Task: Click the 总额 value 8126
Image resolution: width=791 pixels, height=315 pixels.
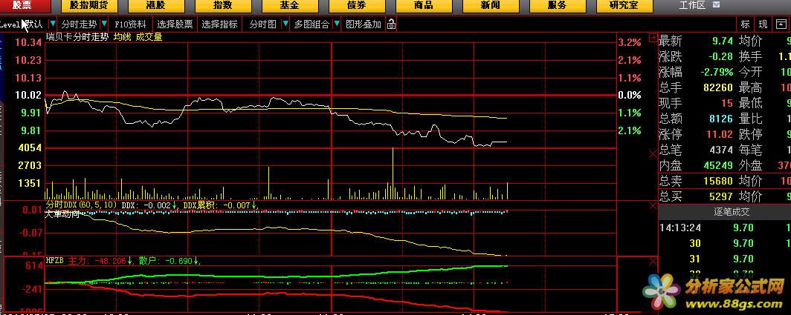Action: [720, 119]
